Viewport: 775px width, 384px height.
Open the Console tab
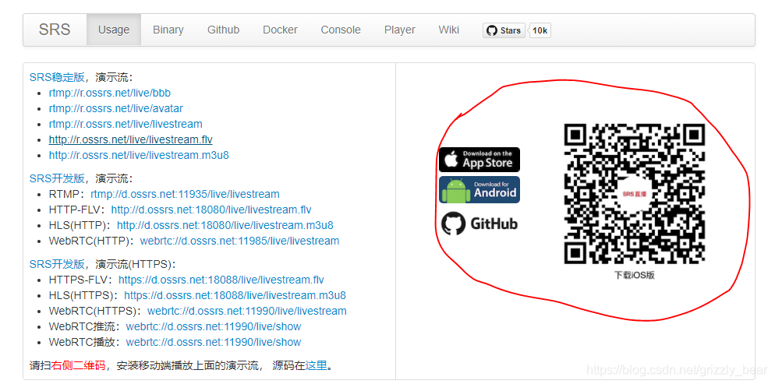pos(341,30)
